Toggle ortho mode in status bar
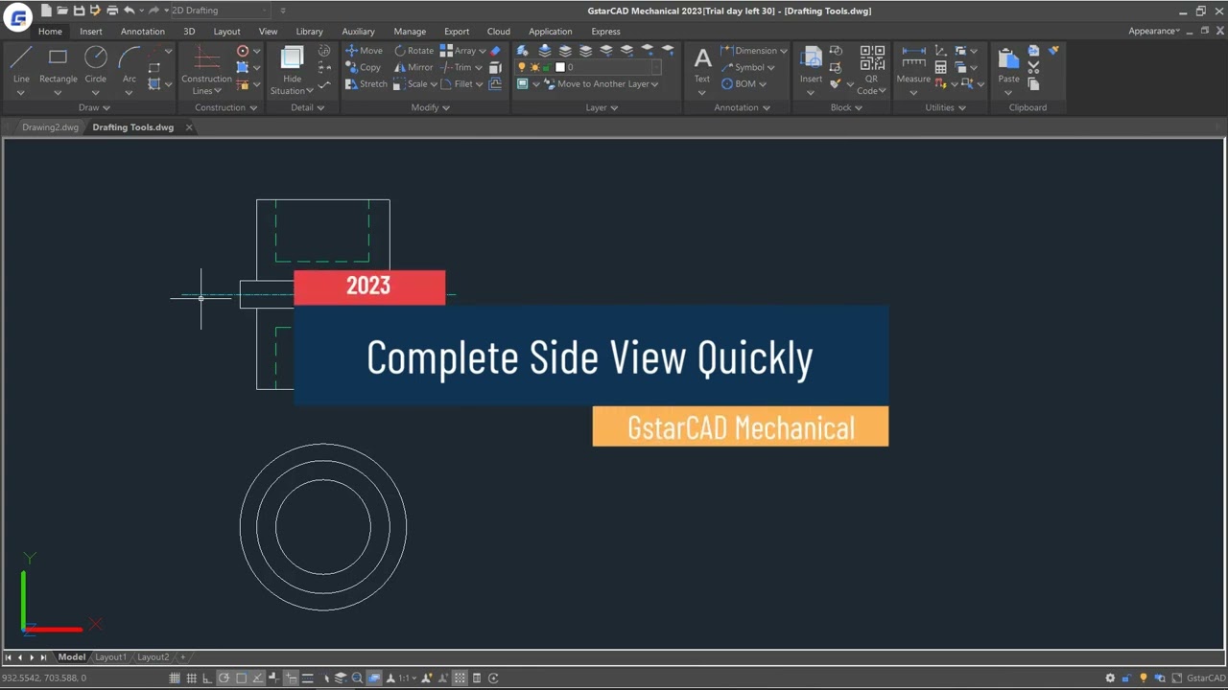The image size is (1228, 690). click(207, 678)
